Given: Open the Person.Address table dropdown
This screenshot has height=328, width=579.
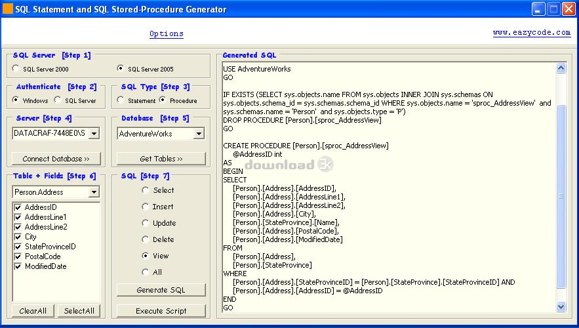Looking at the screenshot, I should (x=94, y=192).
